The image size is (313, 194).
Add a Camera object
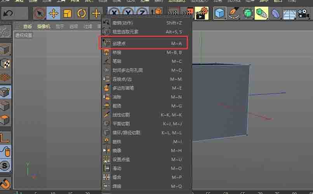(303, 14)
